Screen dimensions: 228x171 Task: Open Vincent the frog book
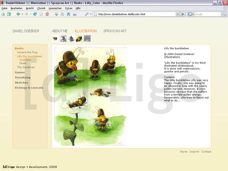click(27, 52)
